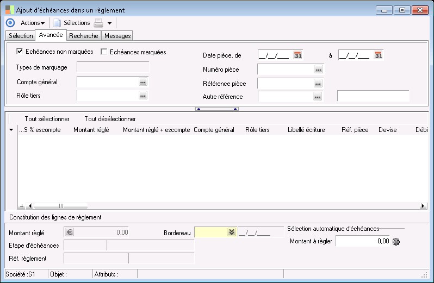
Task: Switch to the Sélection tab
Action: [21, 36]
